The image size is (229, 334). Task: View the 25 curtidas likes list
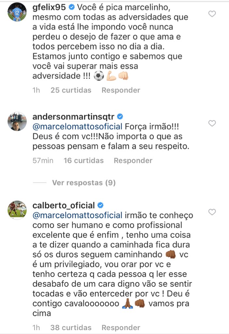(71, 90)
